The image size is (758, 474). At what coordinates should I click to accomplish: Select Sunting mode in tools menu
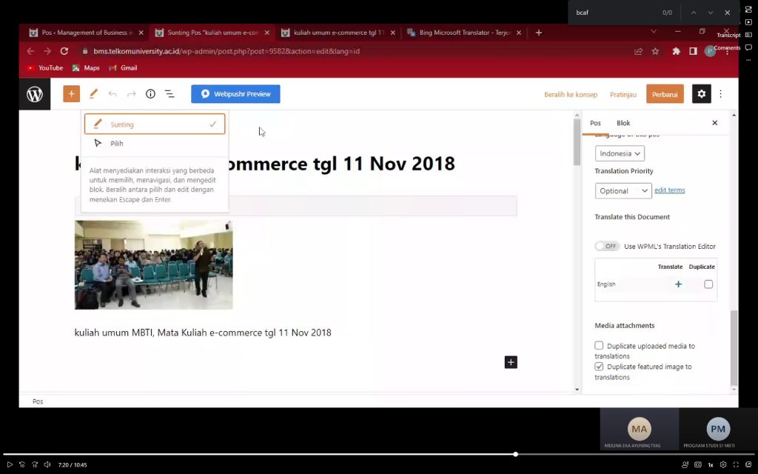tap(155, 124)
